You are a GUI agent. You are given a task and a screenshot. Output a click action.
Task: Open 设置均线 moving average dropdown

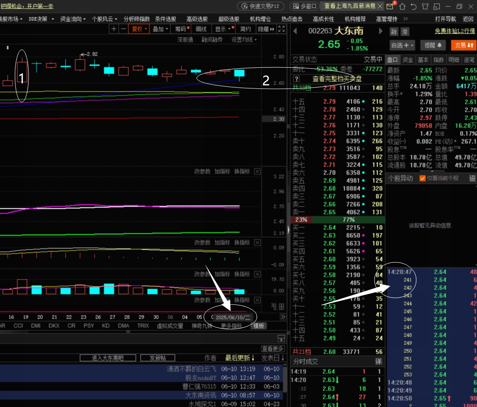[244, 40]
